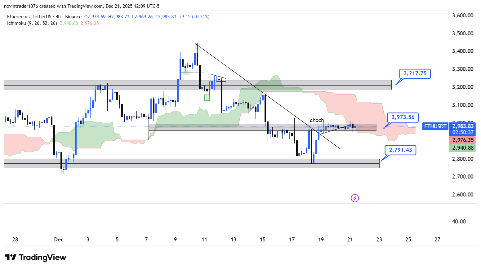This screenshot has height=269, width=481.
Task: Click the green box at the chart's highest candle
Action: [x=197, y=47]
